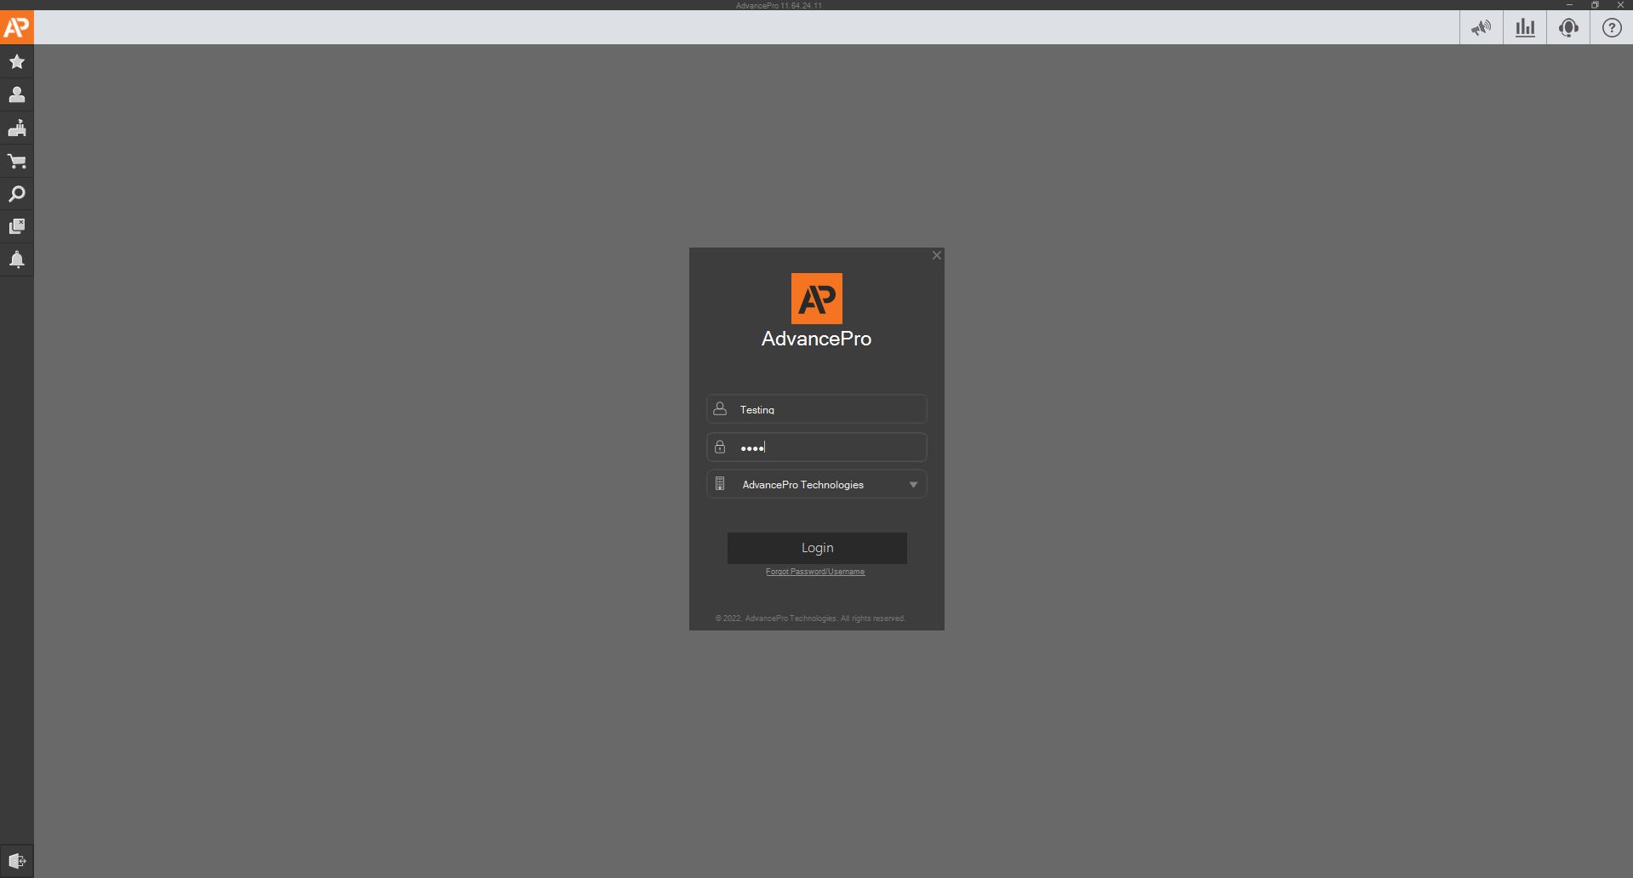Expand the AdvancePro Technologies company dropdown
The image size is (1633, 878).
[x=815, y=485]
